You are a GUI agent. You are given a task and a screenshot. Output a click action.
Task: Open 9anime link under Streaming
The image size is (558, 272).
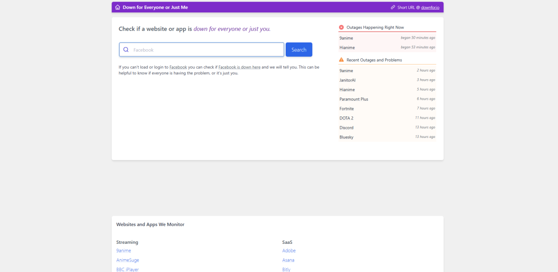coord(124,251)
